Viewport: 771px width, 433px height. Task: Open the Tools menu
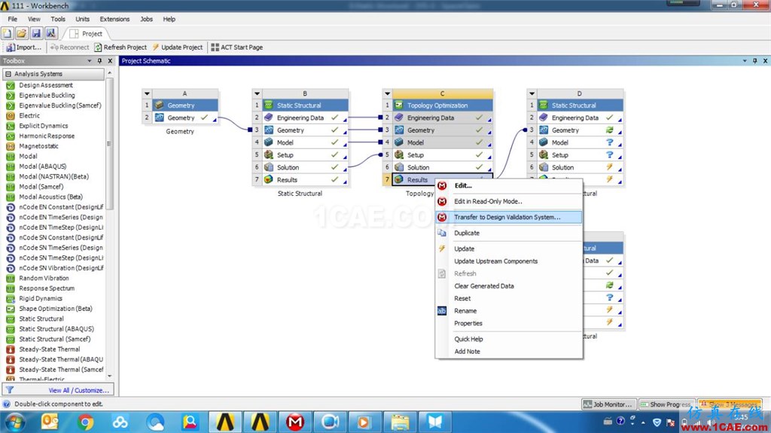[57, 19]
